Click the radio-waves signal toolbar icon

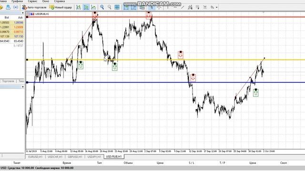[x=16, y=7]
